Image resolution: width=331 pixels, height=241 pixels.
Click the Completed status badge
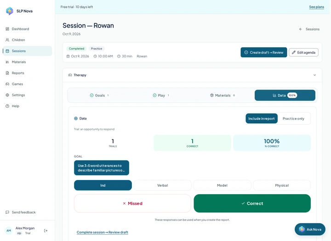[x=76, y=49]
